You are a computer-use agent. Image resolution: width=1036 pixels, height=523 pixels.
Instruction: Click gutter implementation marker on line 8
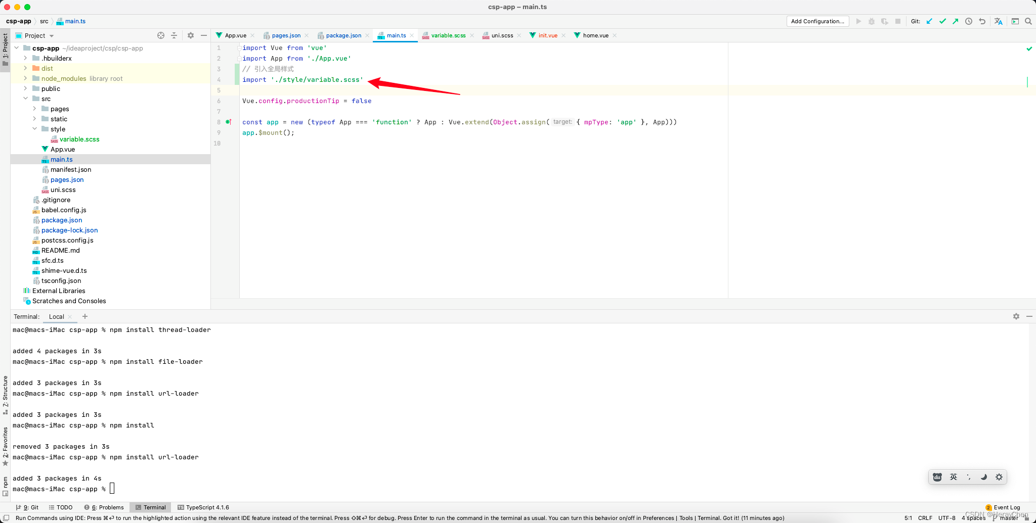click(229, 122)
